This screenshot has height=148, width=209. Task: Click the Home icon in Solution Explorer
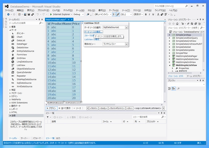point(177,24)
